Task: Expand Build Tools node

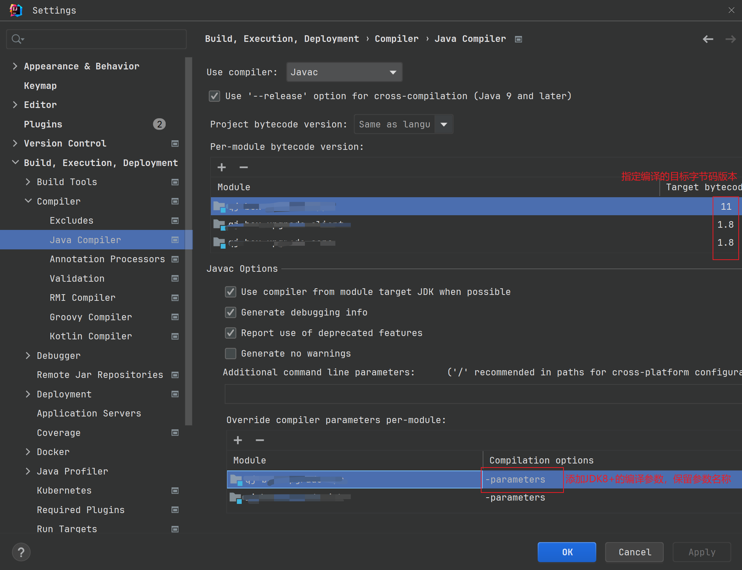Action: [28, 182]
